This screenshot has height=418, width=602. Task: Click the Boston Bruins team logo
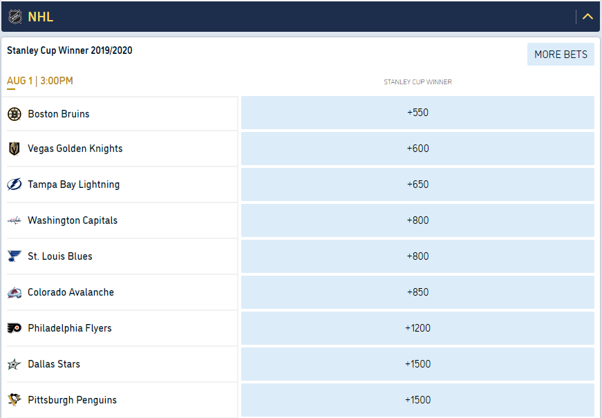point(15,114)
